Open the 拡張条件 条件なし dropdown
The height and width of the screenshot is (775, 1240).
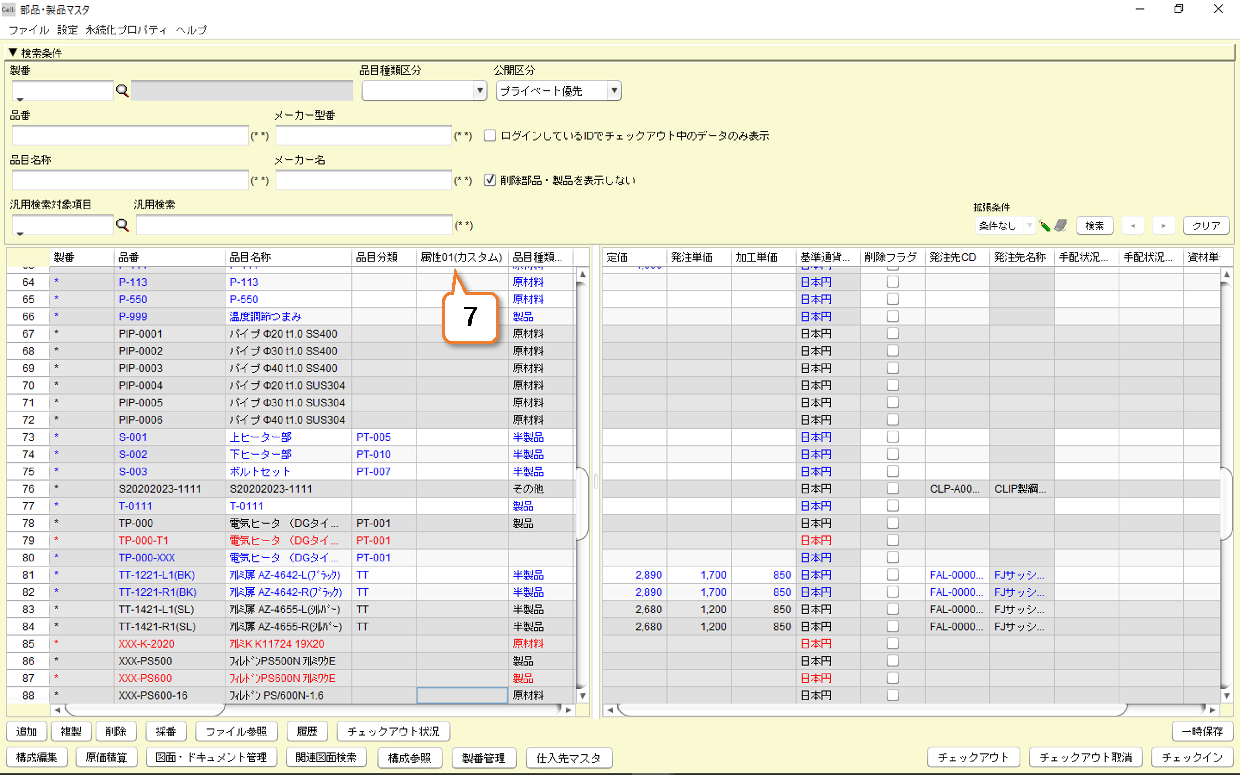click(x=1029, y=225)
